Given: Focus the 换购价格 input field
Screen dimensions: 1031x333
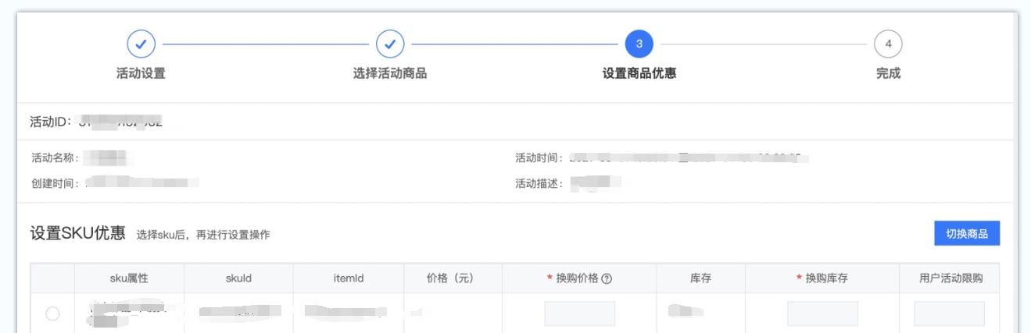Looking at the screenshot, I should 579,314.
